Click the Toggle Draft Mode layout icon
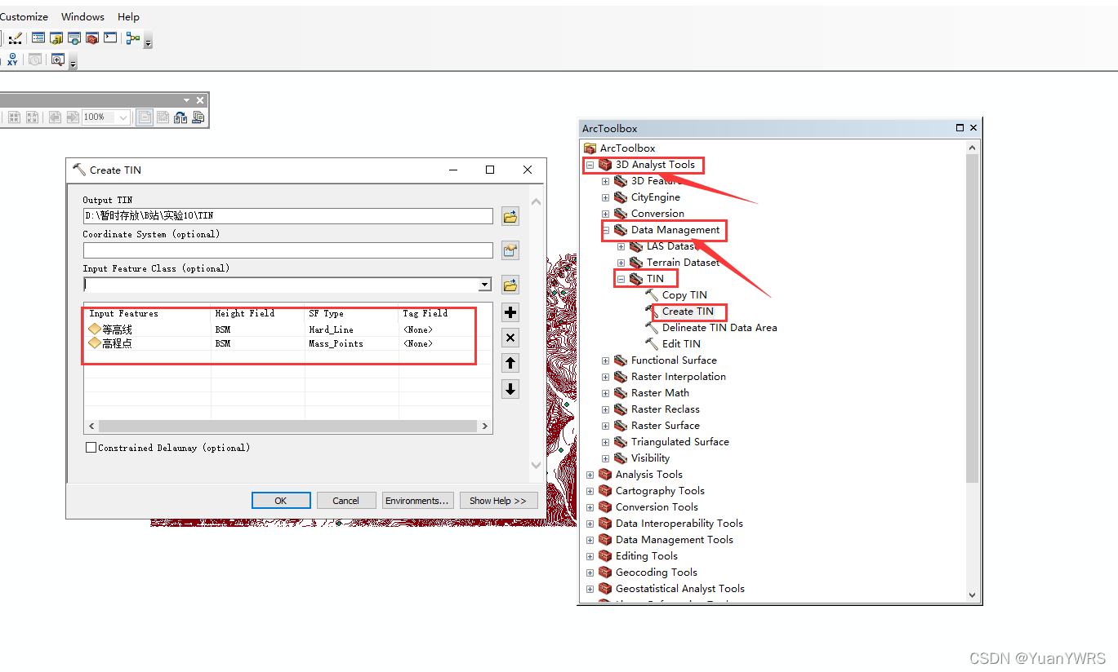The image size is (1118, 672). click(x=145, y=117)
